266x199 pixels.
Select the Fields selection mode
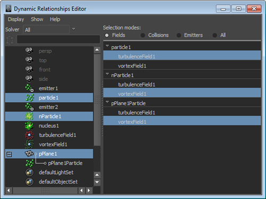[107, 35]
